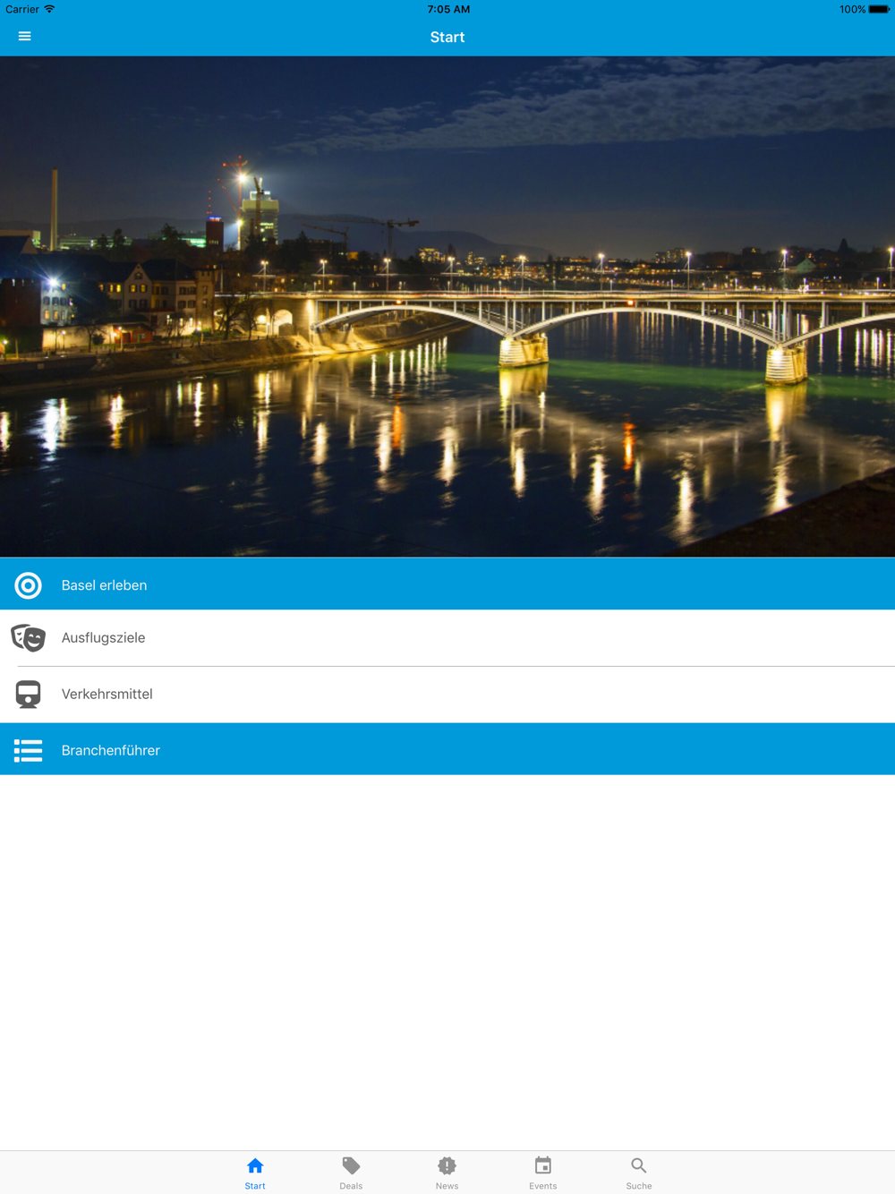Switch to the Deals tab
Screen dimensions: 895x1194
(351, 1173)
